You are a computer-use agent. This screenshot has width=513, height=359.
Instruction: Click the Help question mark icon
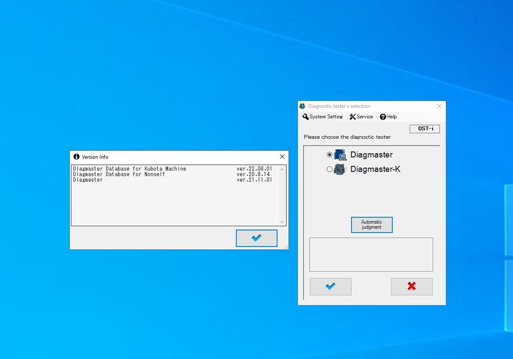tap(383, 117)
